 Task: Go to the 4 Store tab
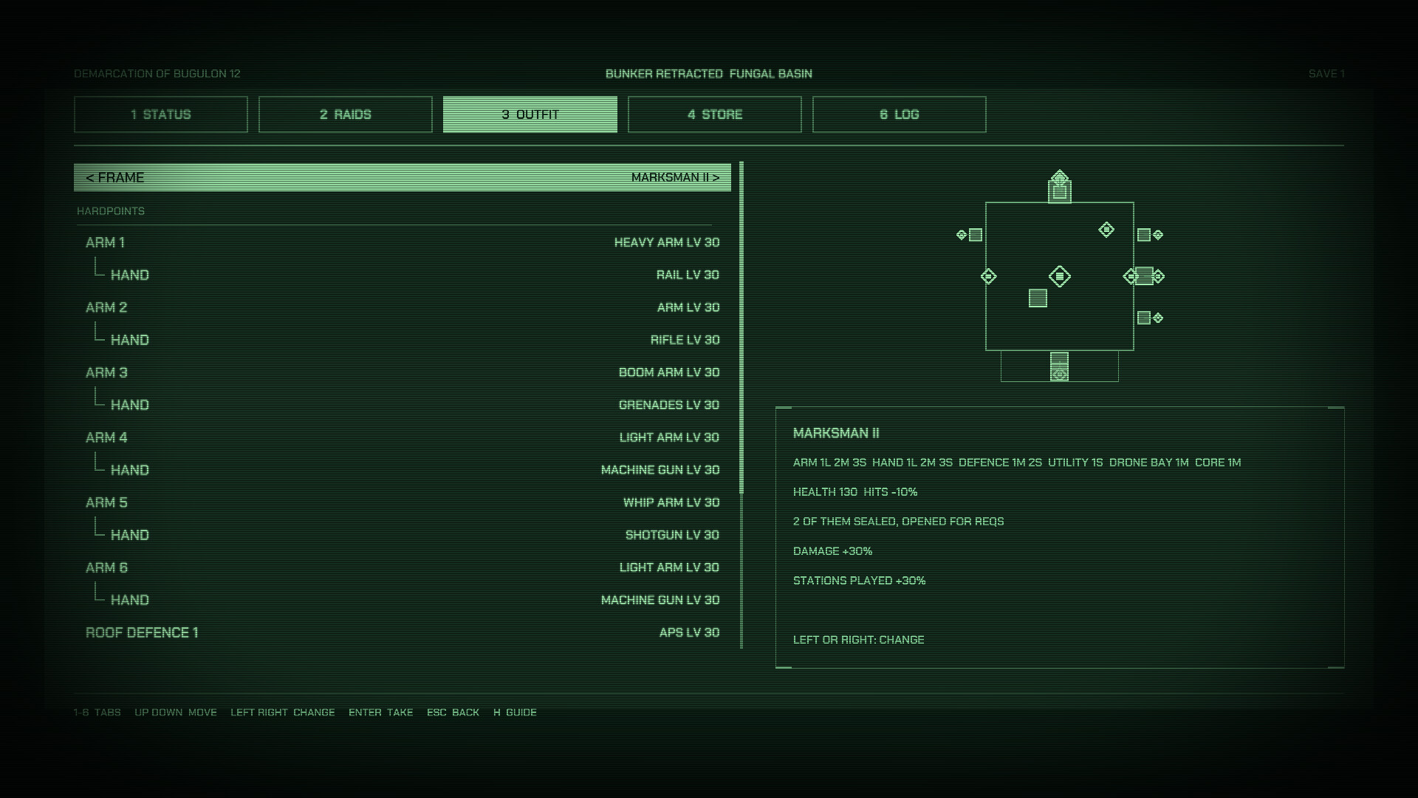click(x=715, y=115)
